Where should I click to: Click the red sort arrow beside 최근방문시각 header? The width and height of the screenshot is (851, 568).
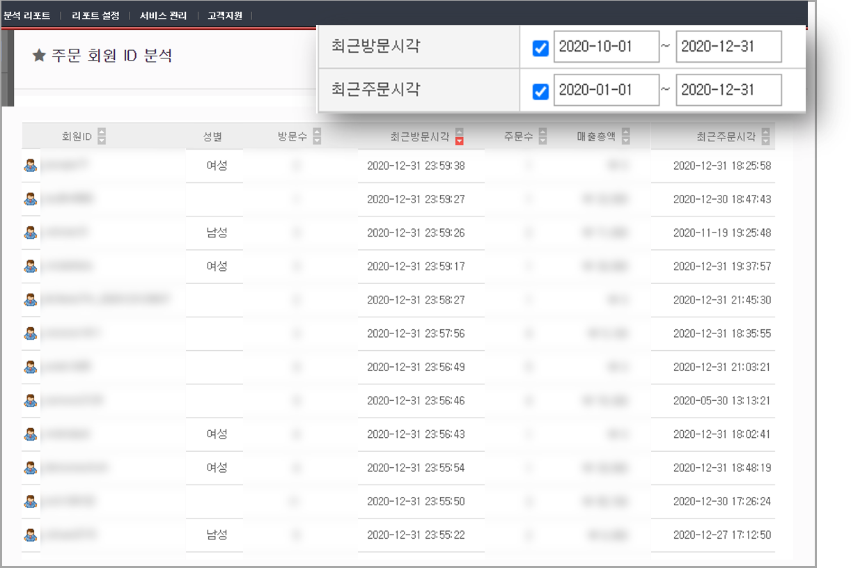tap(459, 141)
